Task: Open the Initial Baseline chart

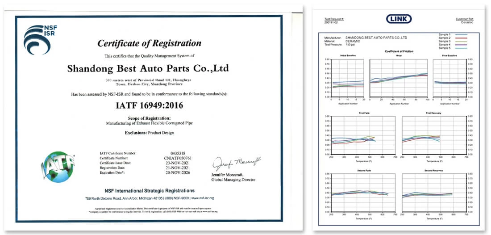Action: (348, 78)
